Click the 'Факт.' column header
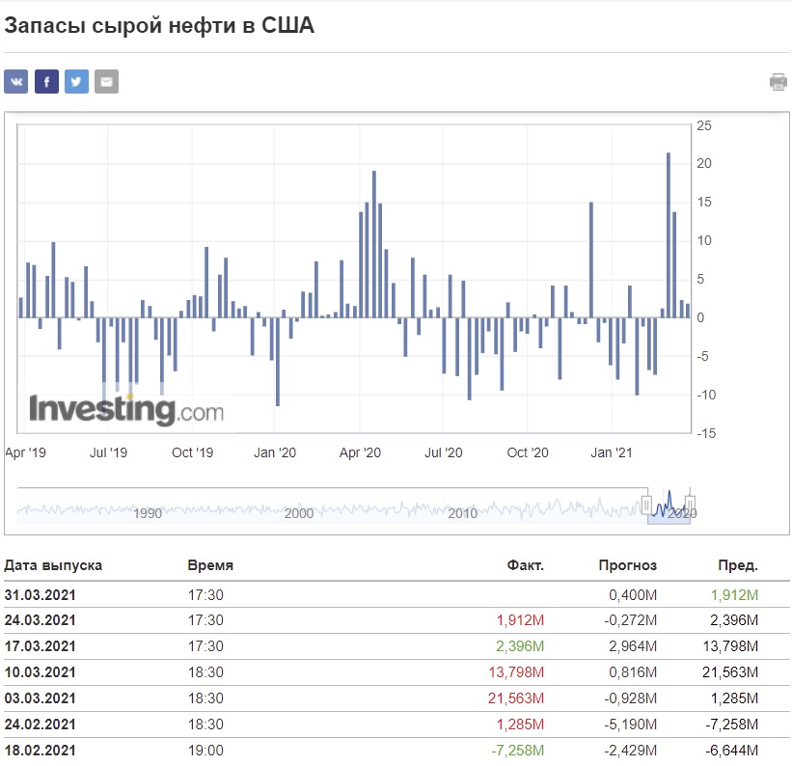The height and width of the screenshot is (766, 792). [x=525, y=565]
